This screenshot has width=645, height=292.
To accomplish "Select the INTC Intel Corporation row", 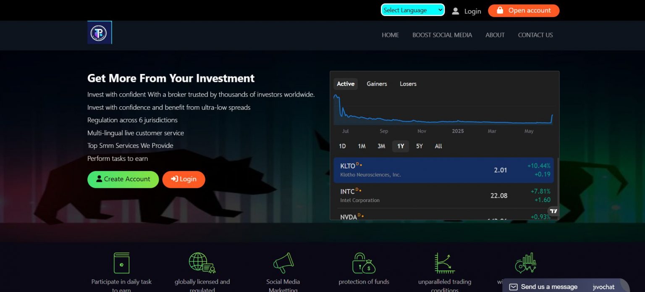I will (443, 196).
